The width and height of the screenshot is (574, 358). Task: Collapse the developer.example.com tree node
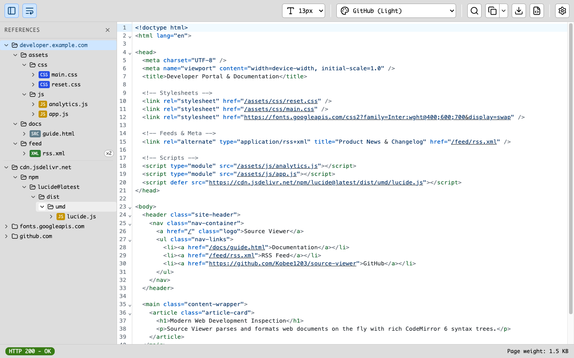(x=6, y=45)
